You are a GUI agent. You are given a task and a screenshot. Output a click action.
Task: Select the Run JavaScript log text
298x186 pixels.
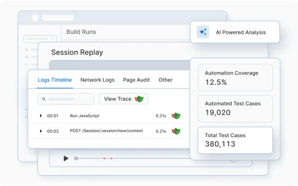click(x=85, y=116)
